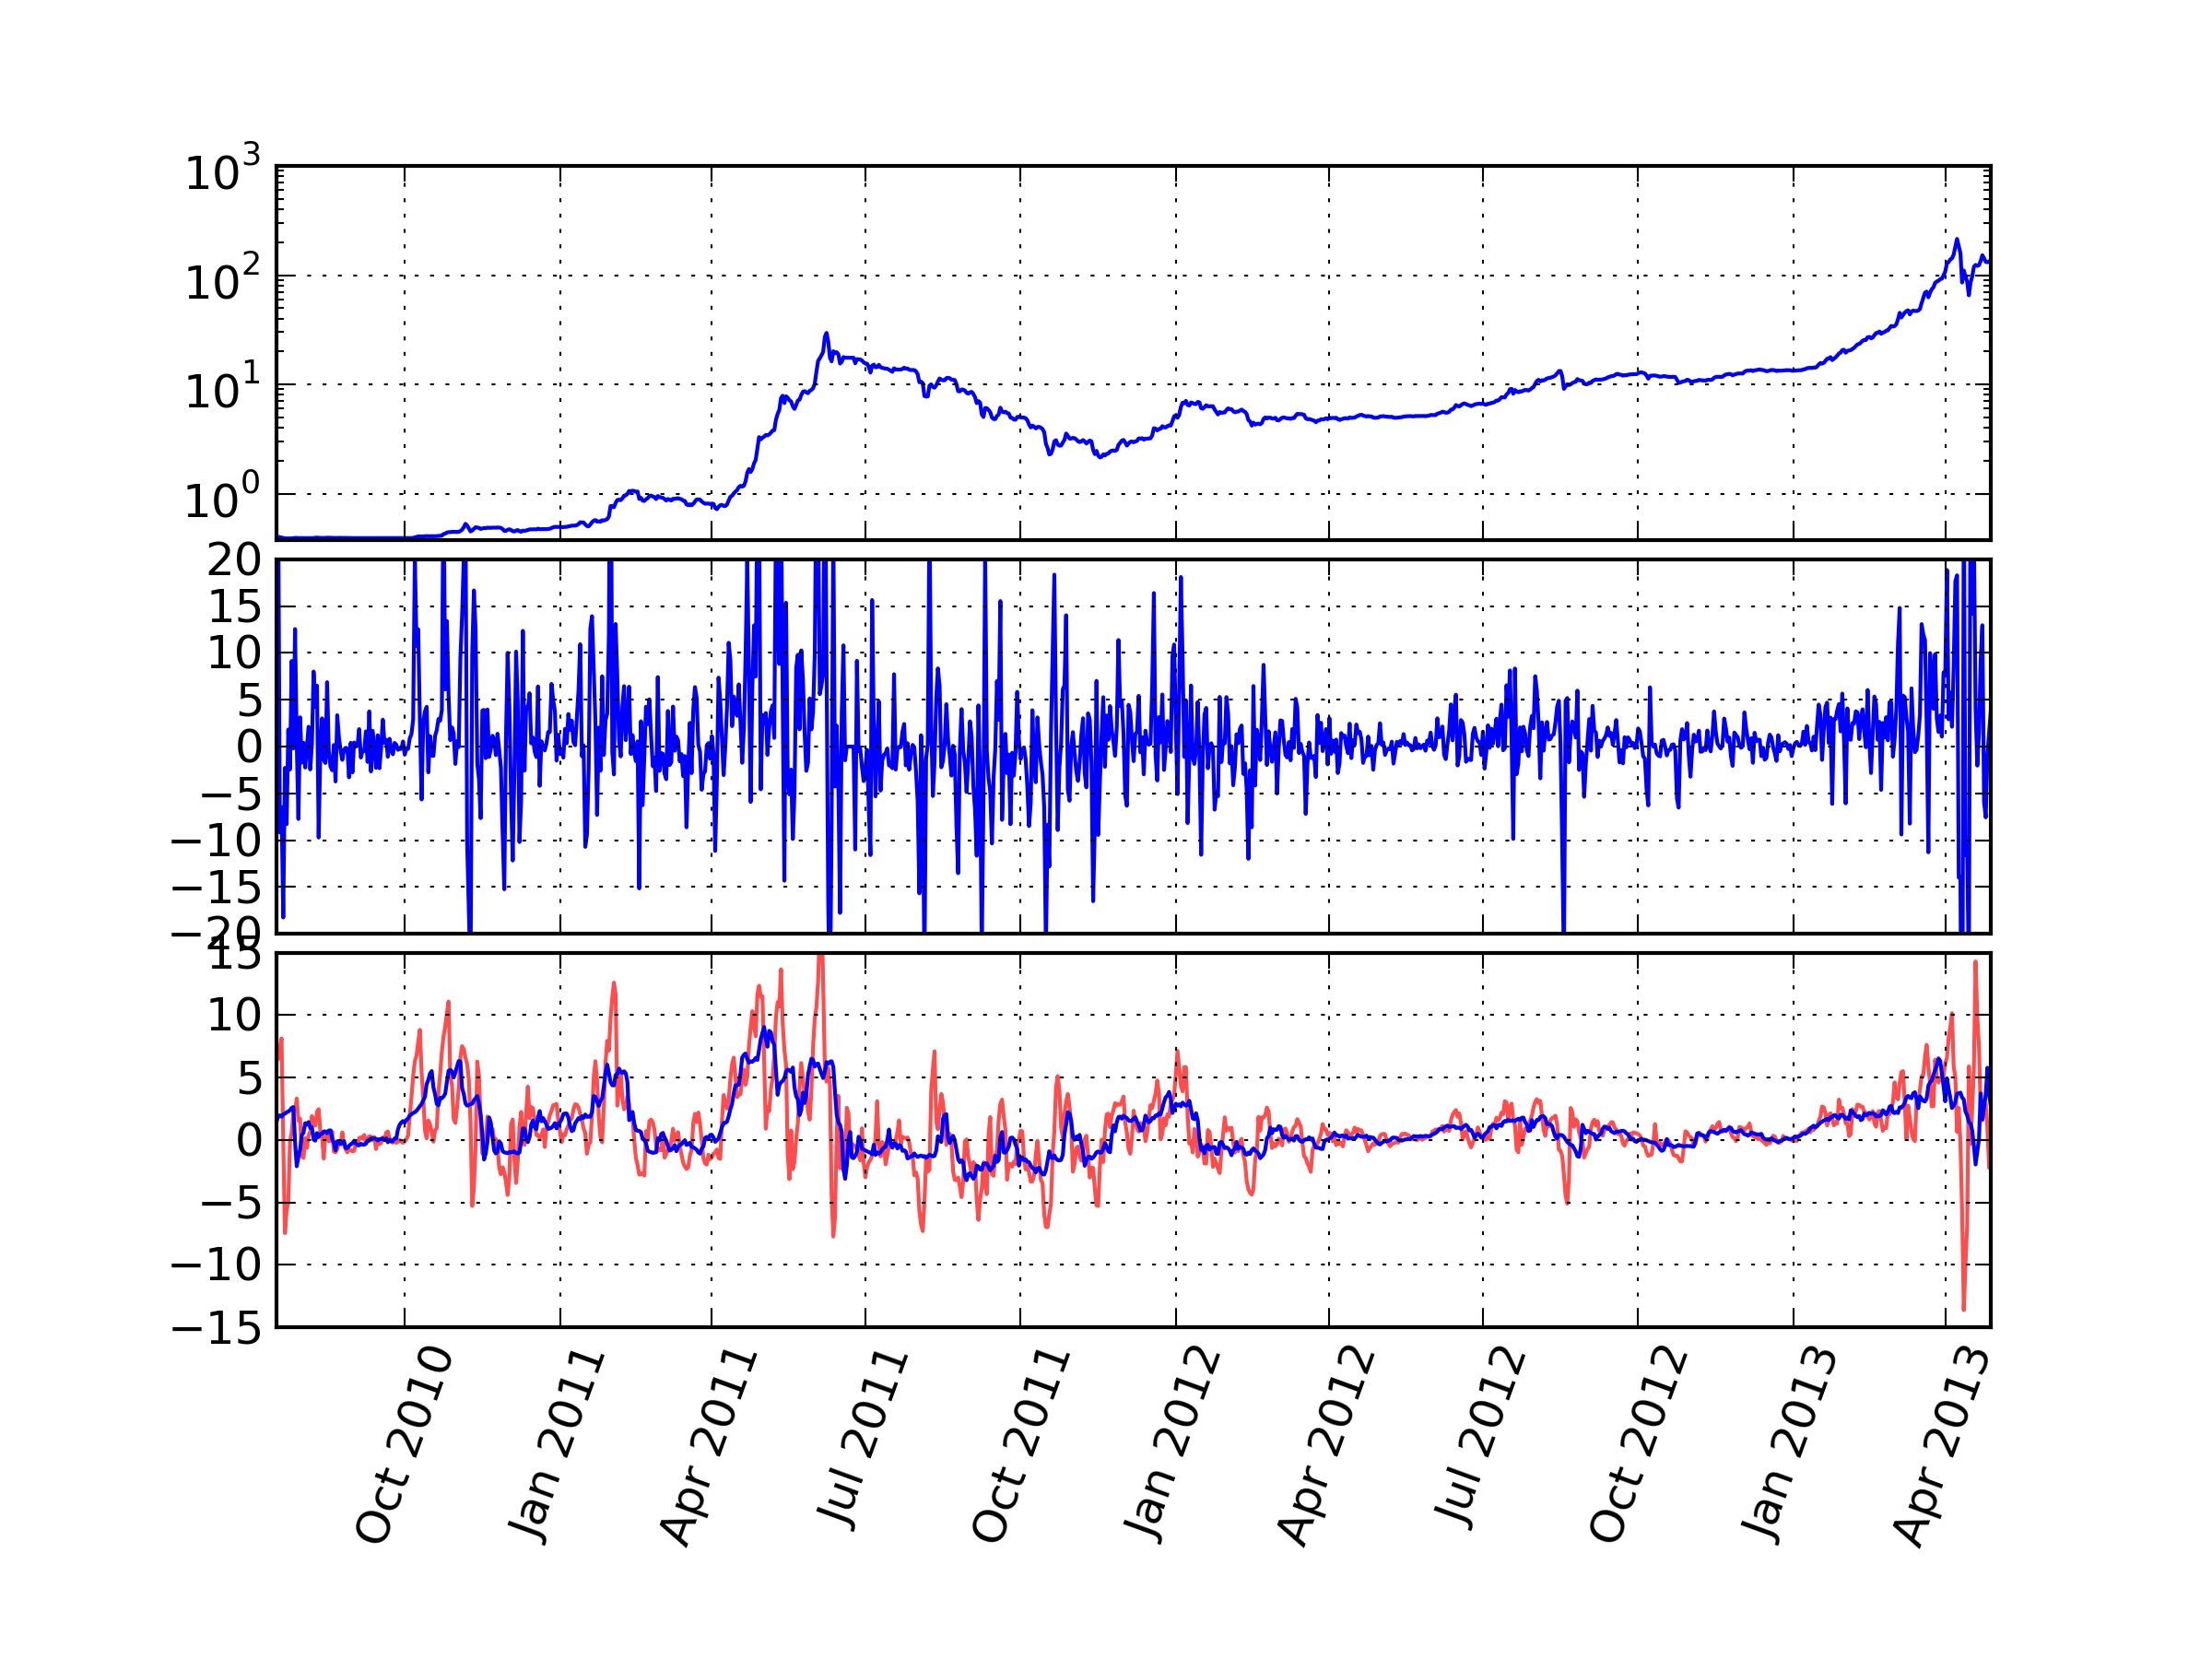This screenshot has width=2212, height=1659.
Task: Select the 'Apr 2011' x-axis tick label
Action: [709, 1448]
